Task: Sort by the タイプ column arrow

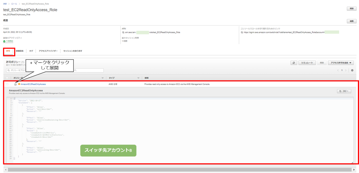Action: pyautogui.click(x=139, y=78)
